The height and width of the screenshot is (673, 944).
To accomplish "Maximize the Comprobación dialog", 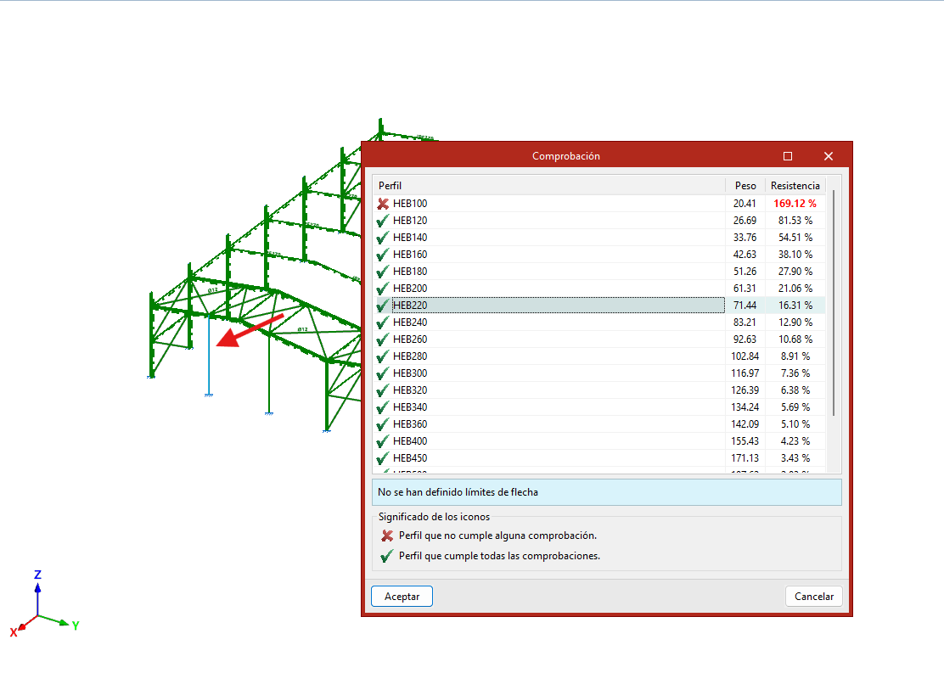I will click(787, 156).
